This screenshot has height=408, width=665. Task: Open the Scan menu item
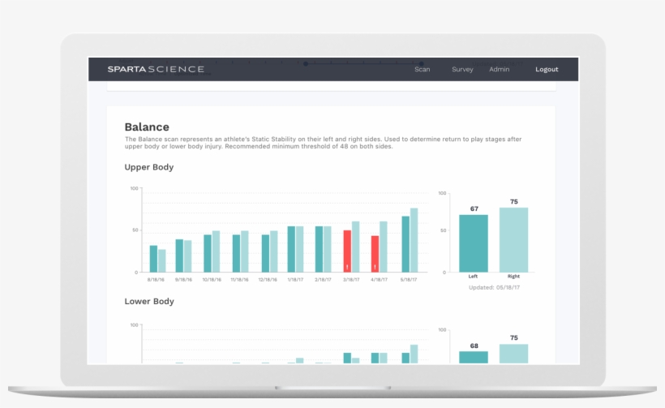click(423, 70)
